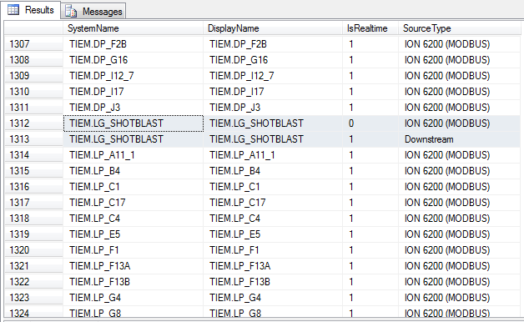
Task: Click SystemName cell TIEM.DP_J3
Action: (133, 108)
